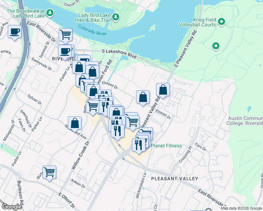263x211 pixels.
Task: Click the Austin Community College Riverside label
Action: pyautogui.click(x=245, y=121)
